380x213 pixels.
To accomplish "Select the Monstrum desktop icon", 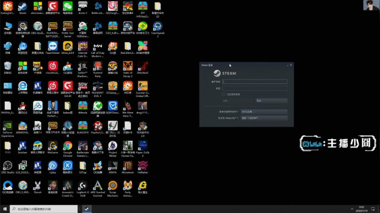I will tap(128, 167).
